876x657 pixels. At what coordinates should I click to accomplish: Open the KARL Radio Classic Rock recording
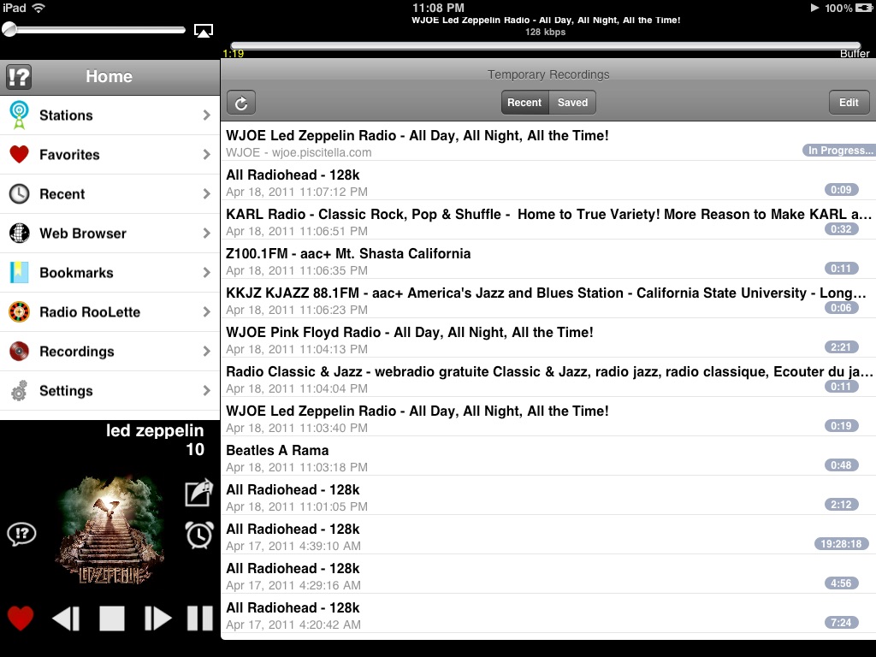coord(548,220)
